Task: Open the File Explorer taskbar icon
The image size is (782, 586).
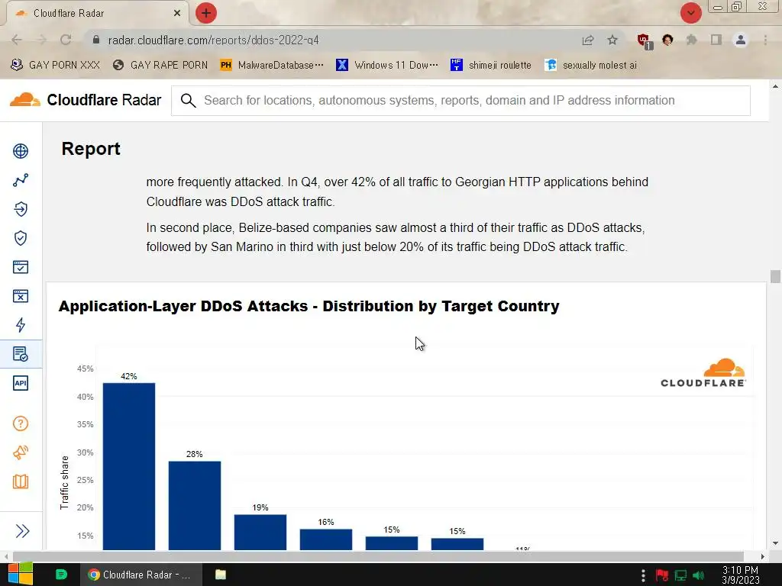Action: pyautogui.click(x=221, y=575)
